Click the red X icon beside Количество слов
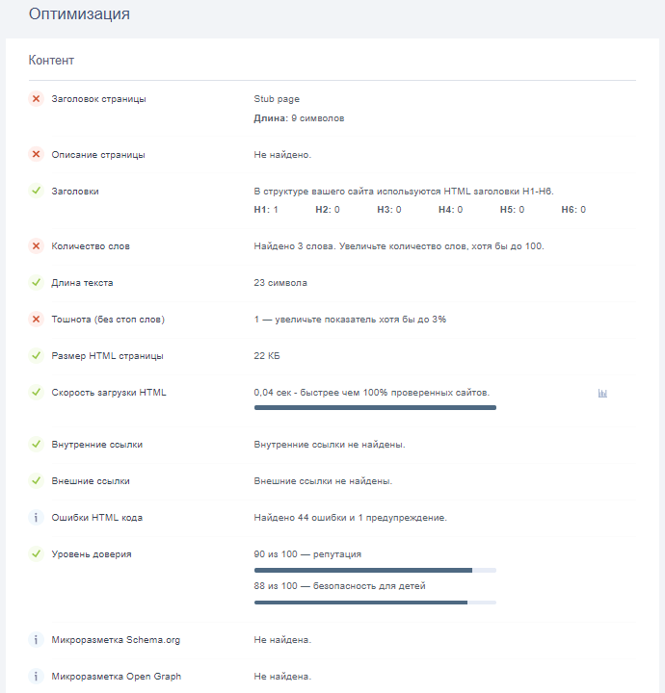This screenshot has height=693, width=665. [36, 246]
